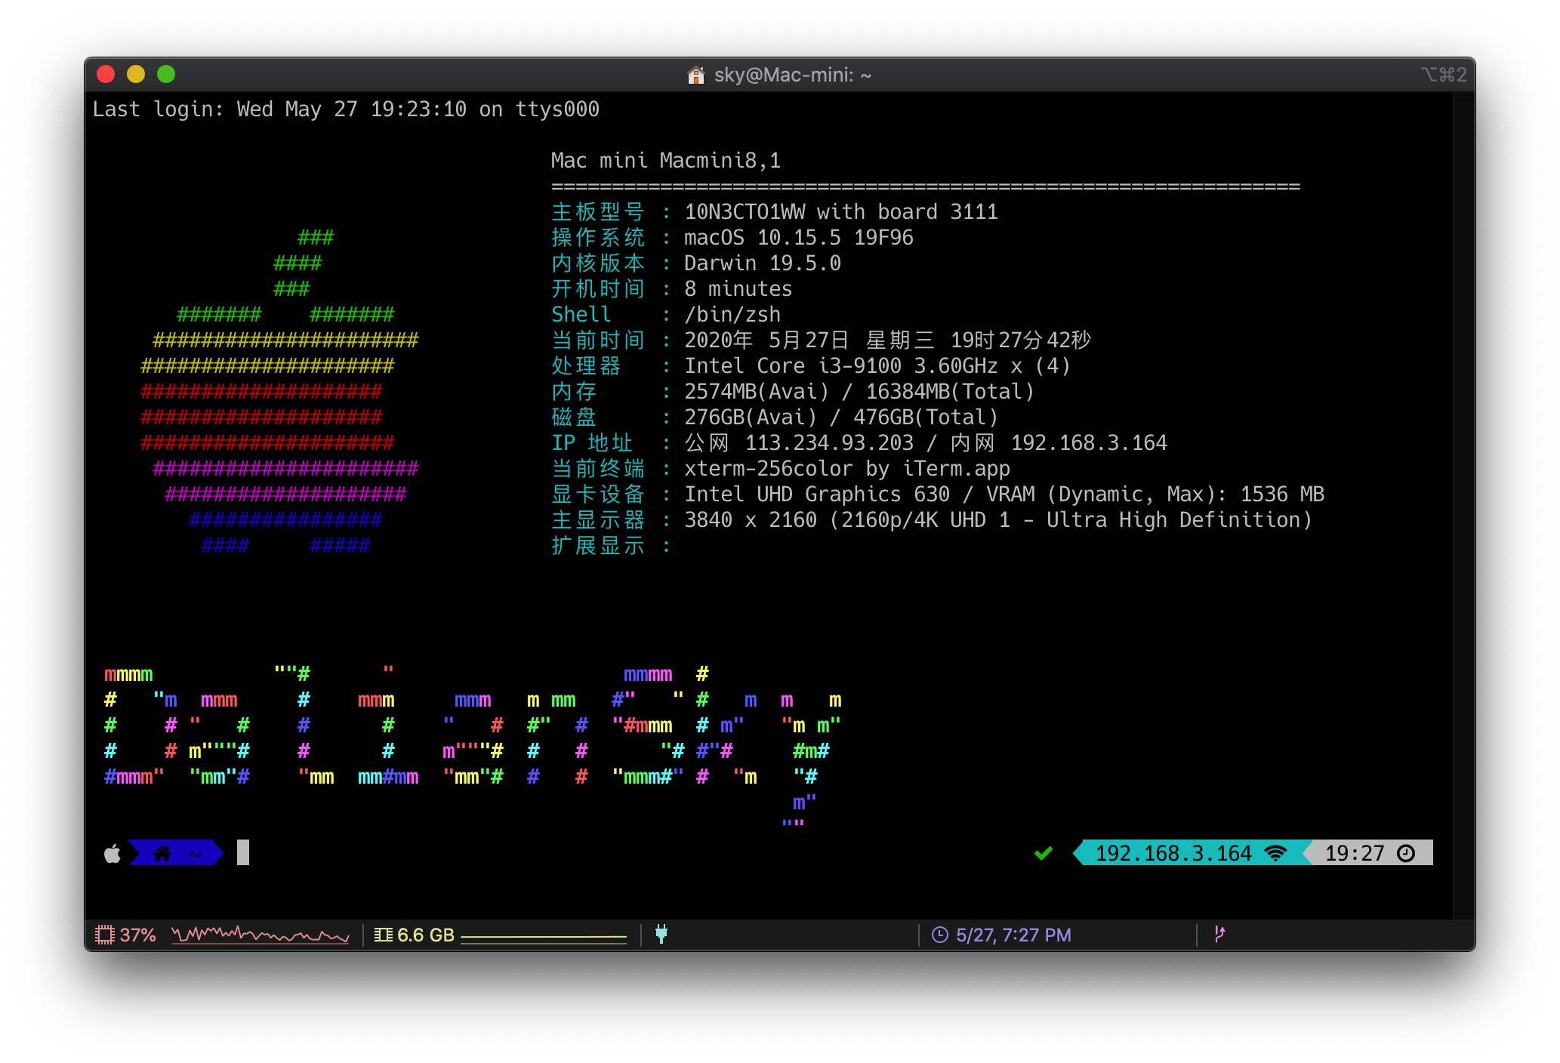Click the /bin/zsh shell value

pyautogui.click(x=732, y=315)
